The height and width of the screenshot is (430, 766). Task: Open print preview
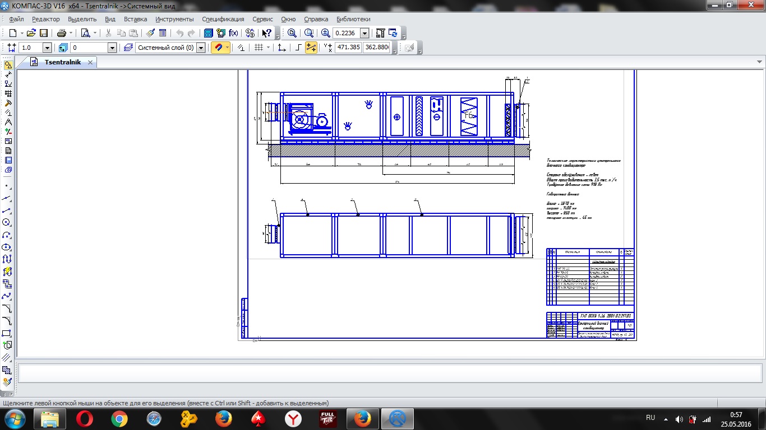[x=85, y=33]
